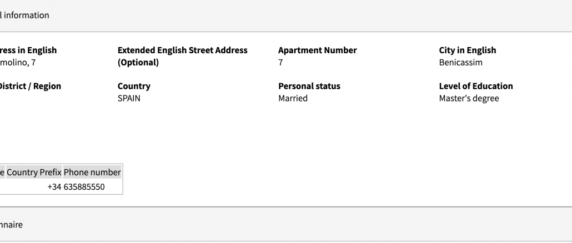Viewport: 572px width, 243px height.
Task: Select the Master's degree value
Action: (x=469, y=98)
